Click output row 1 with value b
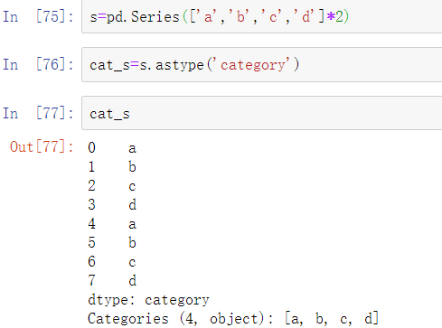Viewport: 442px width, 328px height. [112, 167]
